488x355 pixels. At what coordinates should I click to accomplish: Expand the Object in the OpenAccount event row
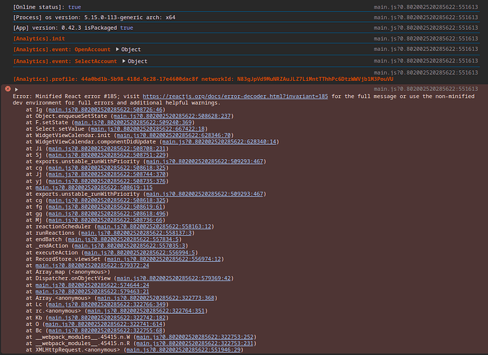pyautogui.click(x=117, y=49)
